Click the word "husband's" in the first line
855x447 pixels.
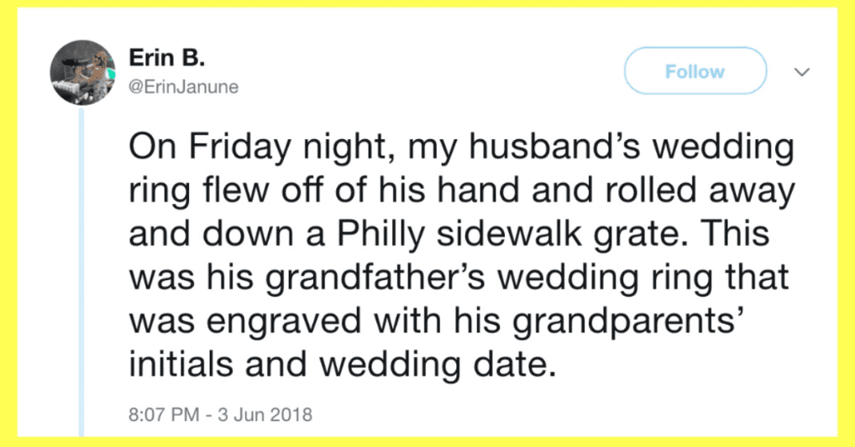(x=554, y=148)
